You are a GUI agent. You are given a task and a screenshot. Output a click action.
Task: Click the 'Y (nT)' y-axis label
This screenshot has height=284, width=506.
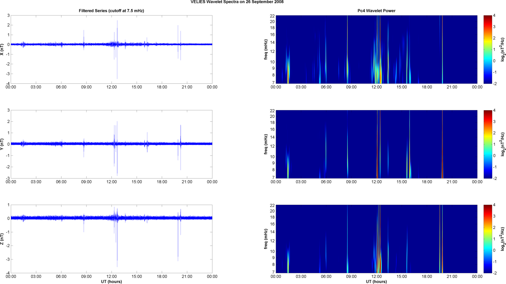[x=2, y=144]
